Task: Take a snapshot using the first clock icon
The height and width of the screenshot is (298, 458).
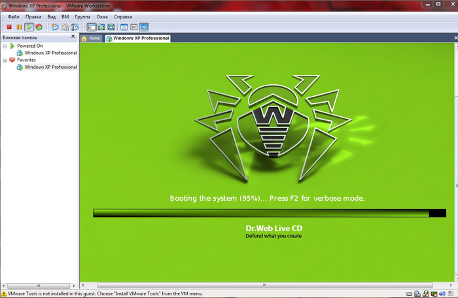Action: (55, 27)
